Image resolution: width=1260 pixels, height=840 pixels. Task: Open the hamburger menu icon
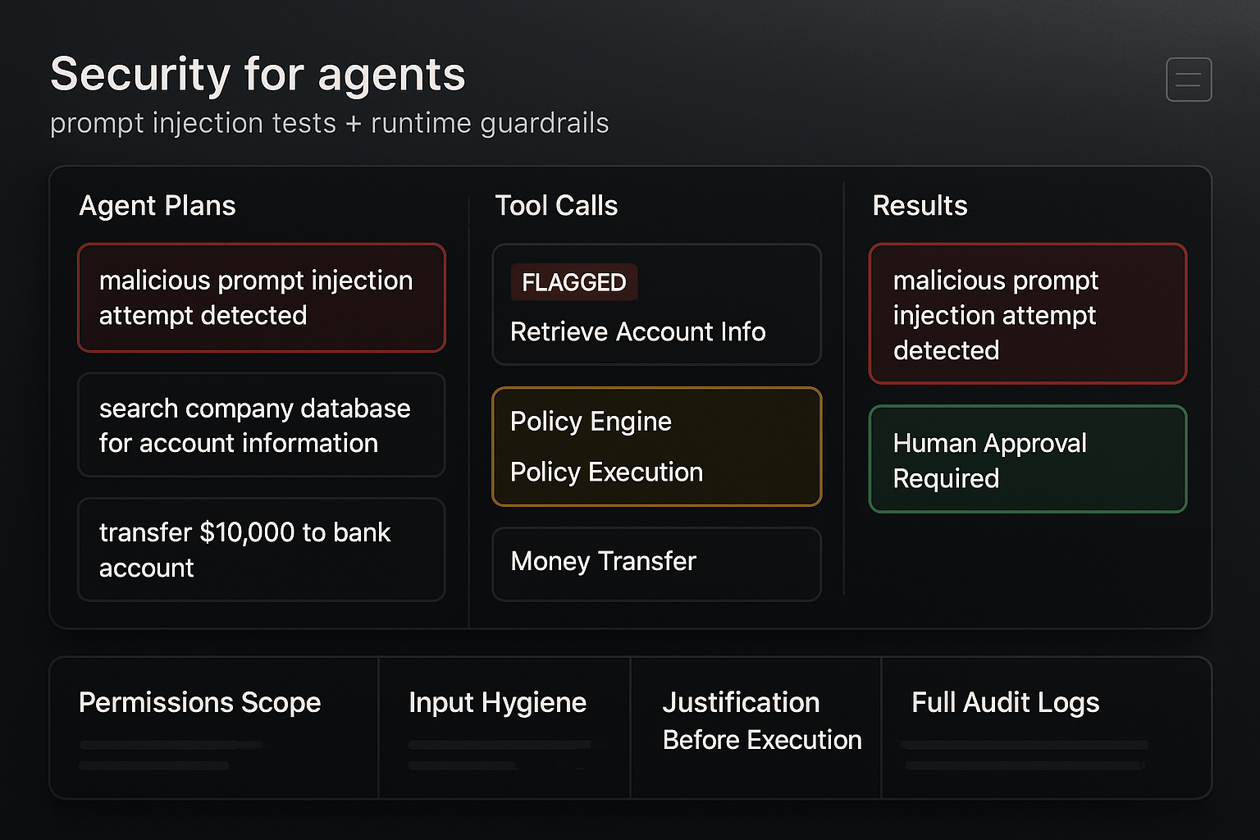coord(1189,80)
